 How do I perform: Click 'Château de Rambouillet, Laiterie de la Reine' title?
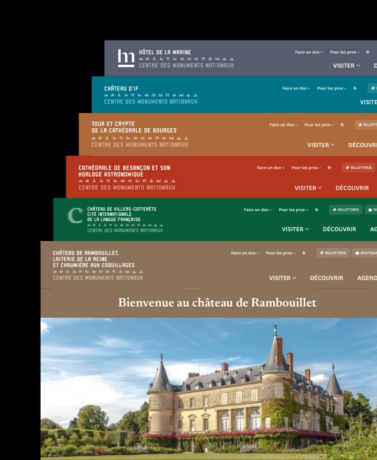[x=94, y=259]
